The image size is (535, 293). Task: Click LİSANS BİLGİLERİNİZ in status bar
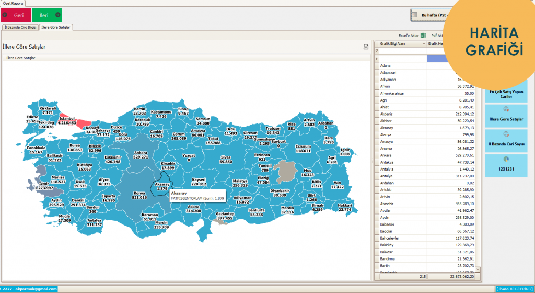tap(514, 289)
